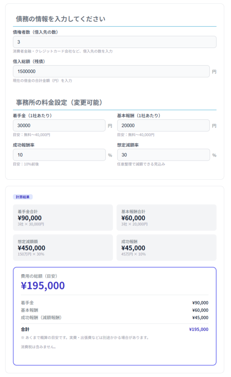
Task: Click label 基本報酬（1社あたり）
Action: (139, 116)
